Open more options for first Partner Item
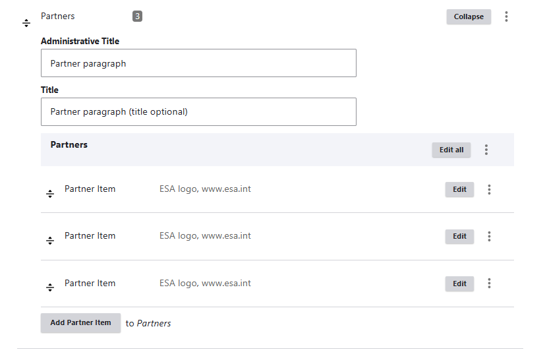Screen dimensions: 545x362 pos(489,189)
